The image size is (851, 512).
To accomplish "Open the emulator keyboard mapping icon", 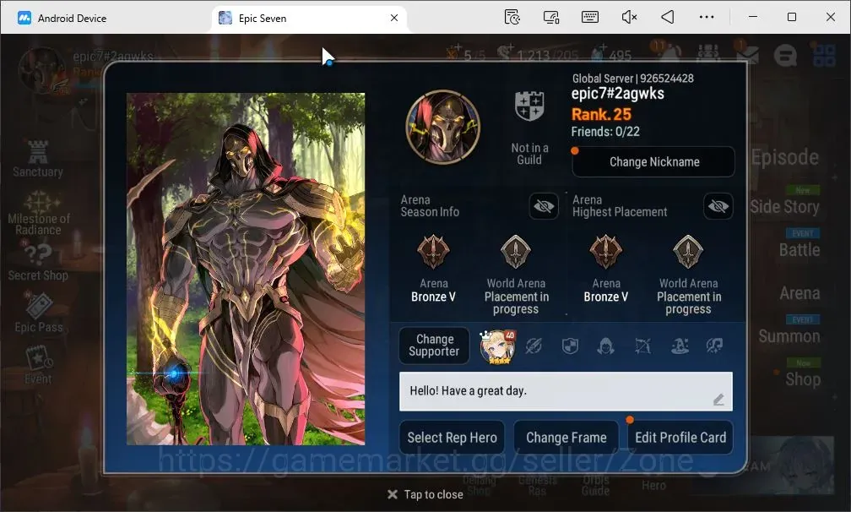I will 590,18.
